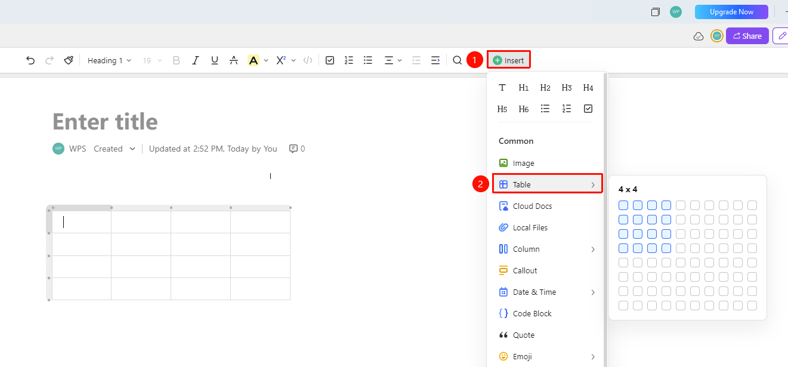Open the comments icon showing 0
This screenshot has width=788, height=367.
pyautogui.click(x=297, y=149)
